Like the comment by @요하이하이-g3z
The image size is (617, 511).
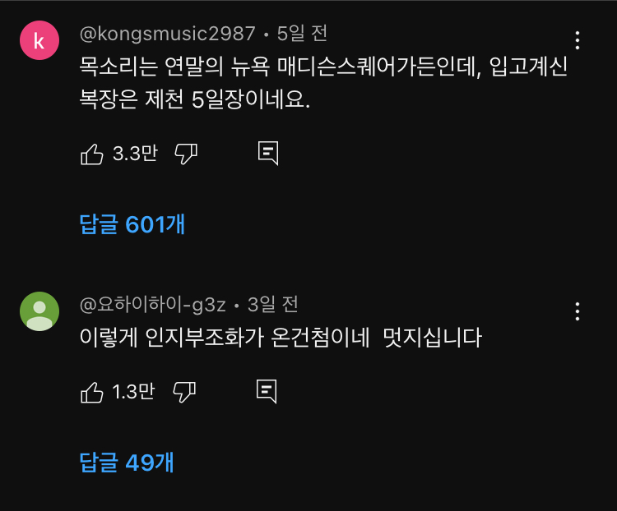tap(91, 392)
